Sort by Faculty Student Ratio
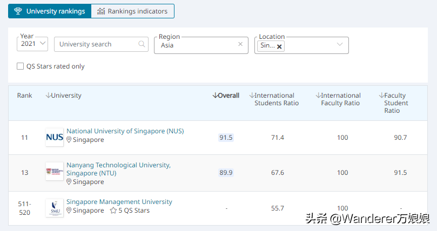437x231 pixels. (x=381, y=96)
